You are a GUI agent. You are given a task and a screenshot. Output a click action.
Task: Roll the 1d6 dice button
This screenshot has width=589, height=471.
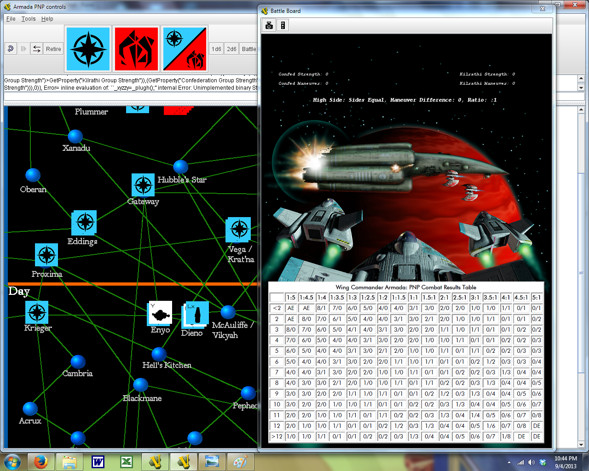point(216,49)
